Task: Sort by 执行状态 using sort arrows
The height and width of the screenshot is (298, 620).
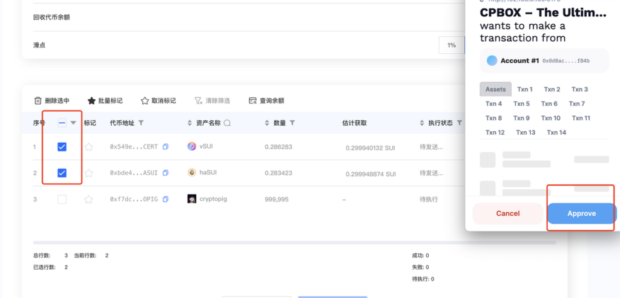Action: point(422,123)
